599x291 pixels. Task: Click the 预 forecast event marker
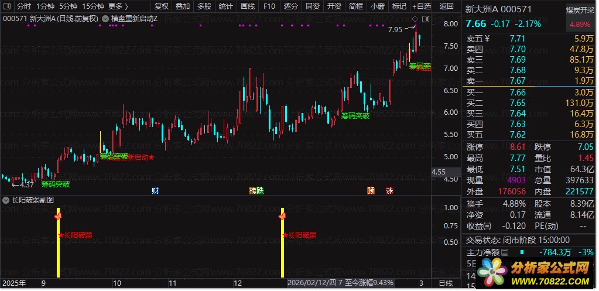[371, 191]
